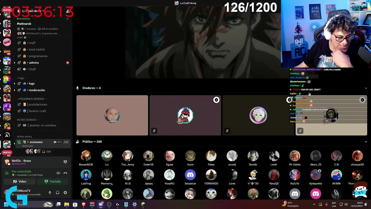The image size is (371, 209).
Task: Open the mod-twitch channel
Action: tap(43, 50)
